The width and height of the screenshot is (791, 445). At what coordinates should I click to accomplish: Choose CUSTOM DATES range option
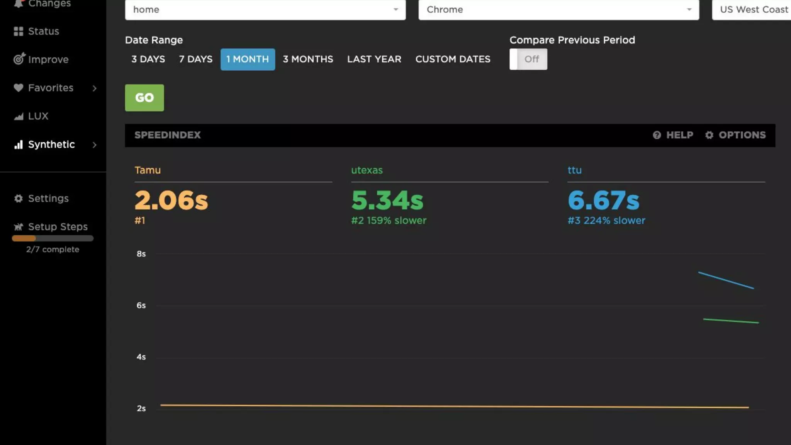pyautogui.click(x=453, y=59)
